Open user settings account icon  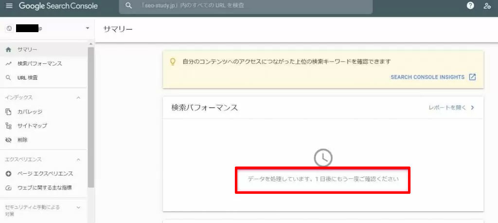click(x=487, y=6)
